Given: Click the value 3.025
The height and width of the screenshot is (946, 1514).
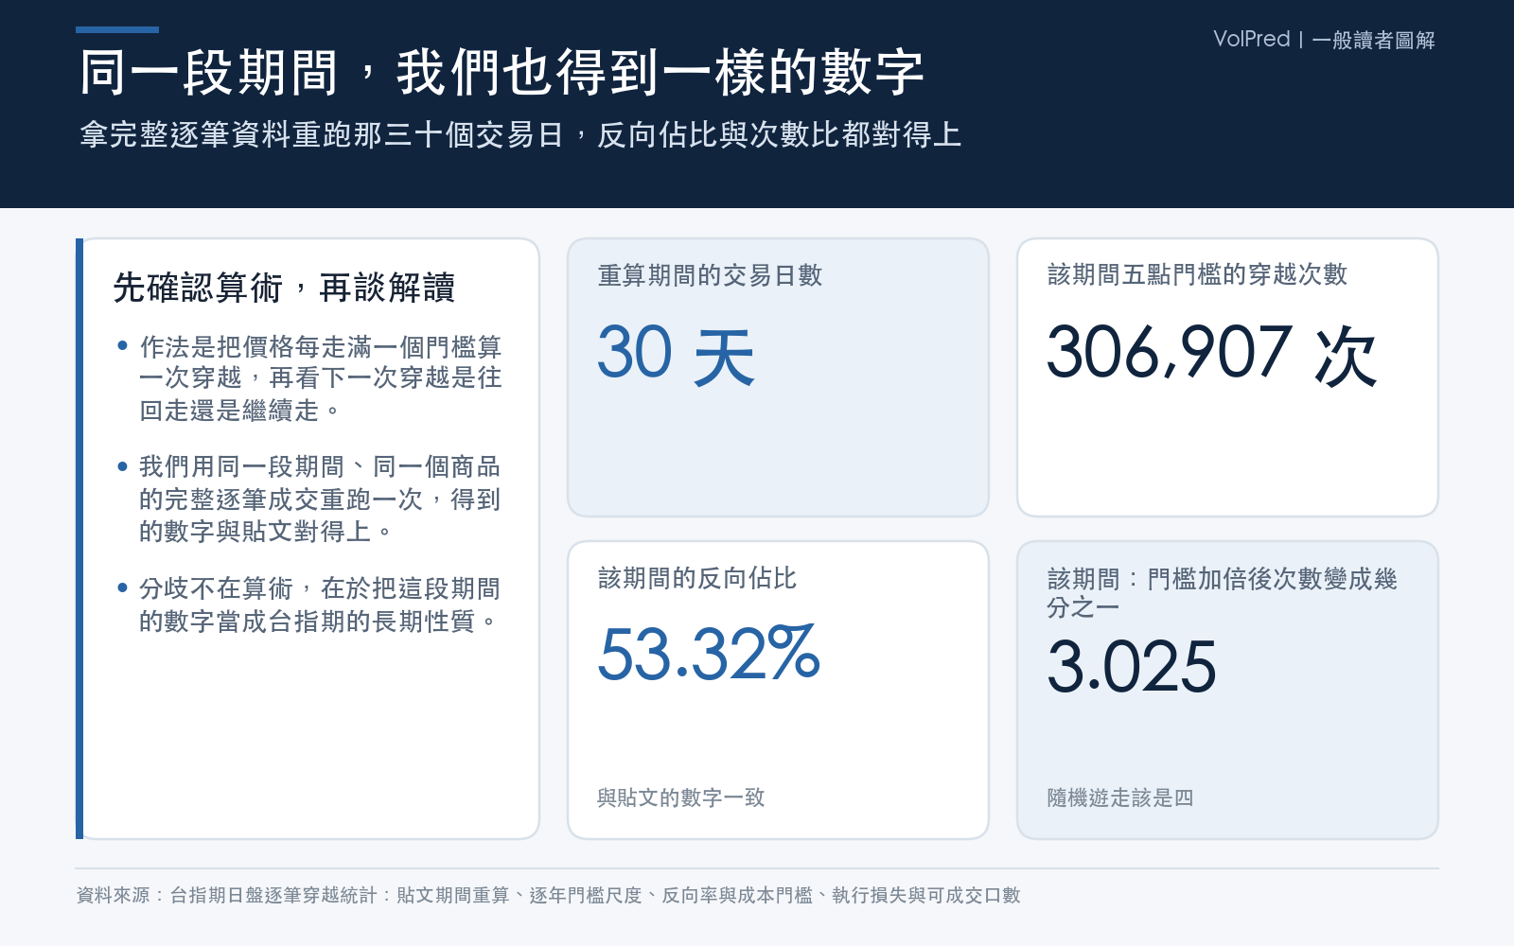Looking at the screenshot, I should (x=1131, y=667).
